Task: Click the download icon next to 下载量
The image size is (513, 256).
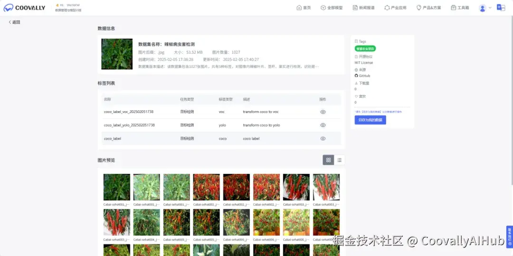Action: coord(356,83)
